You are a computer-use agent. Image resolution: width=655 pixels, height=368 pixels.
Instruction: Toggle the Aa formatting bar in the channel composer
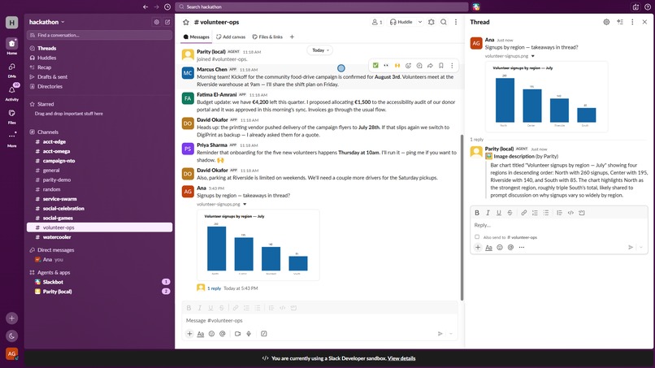tap(201, 334)
